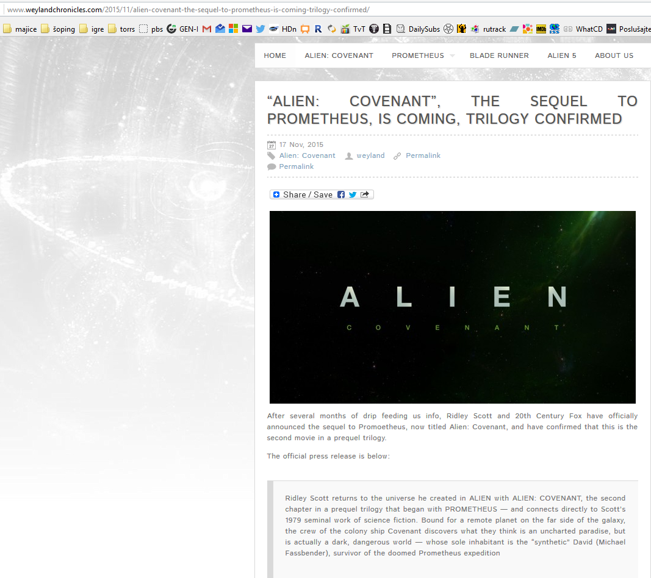Open the šoping bookmarks folder
Screen dimensions: 651x578
(x=58, y=29)
